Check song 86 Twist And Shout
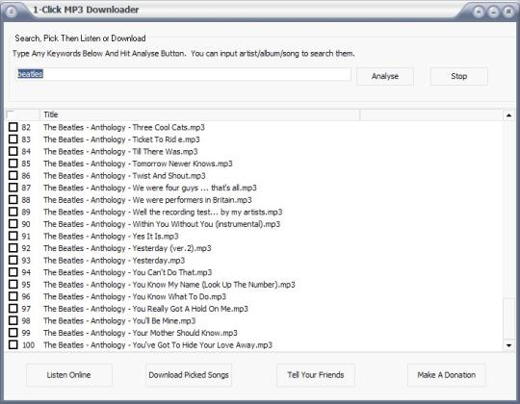The width and height of the screenshot is (520, 404). pos(13,175)
